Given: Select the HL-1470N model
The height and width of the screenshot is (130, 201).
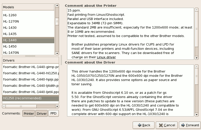Looking at the screenshot, I should click(28, 52).
